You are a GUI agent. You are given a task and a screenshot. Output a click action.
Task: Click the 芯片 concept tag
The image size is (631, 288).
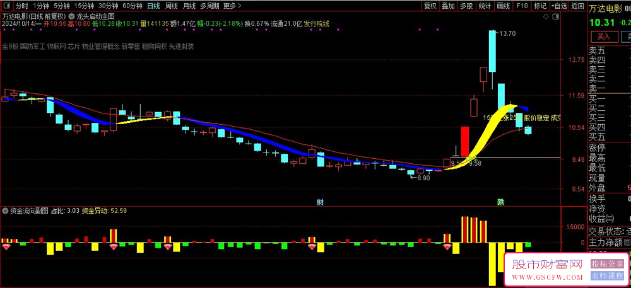click(x=74, y=46)
